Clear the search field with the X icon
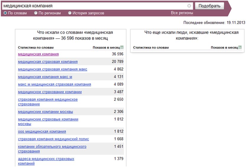The image size is (248, 167). (x=189, y=6)
